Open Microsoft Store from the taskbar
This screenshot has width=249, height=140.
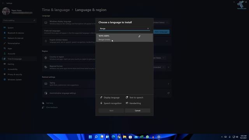point(130,137)
